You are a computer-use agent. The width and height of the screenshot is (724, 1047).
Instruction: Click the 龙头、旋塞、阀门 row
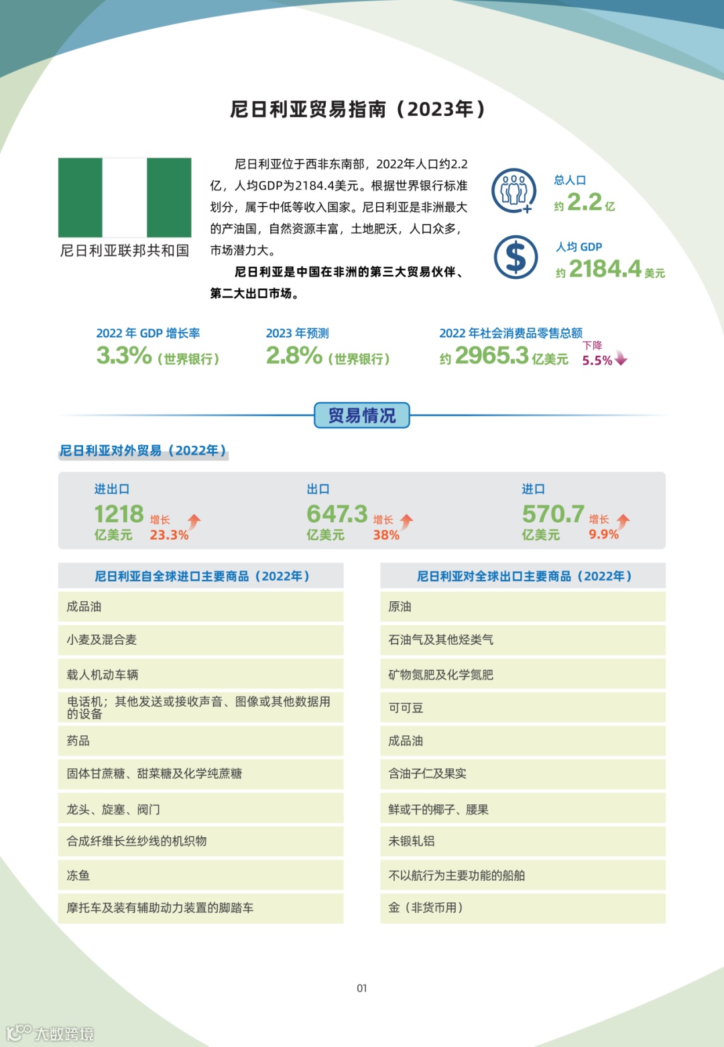(201, 808)
